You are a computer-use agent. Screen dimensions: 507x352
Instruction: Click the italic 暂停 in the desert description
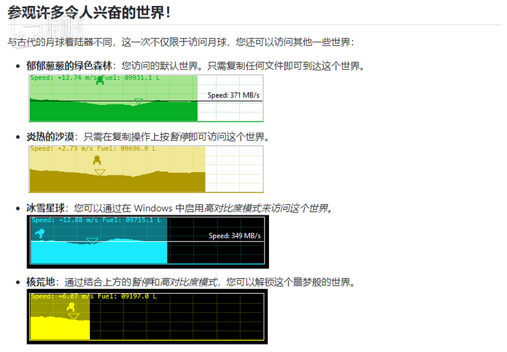click(x=179, y=137)
